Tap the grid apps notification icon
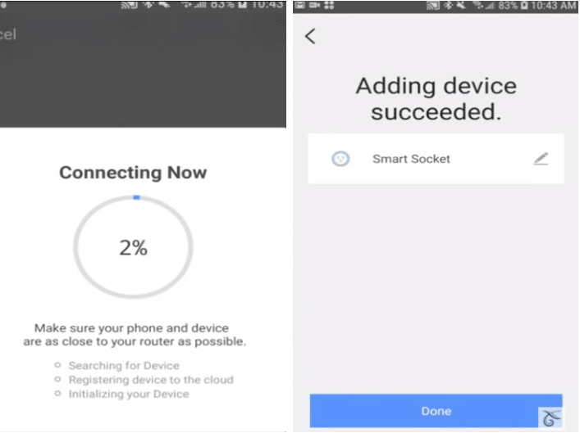This screenshot has height=433, width=580. [329, 5]
